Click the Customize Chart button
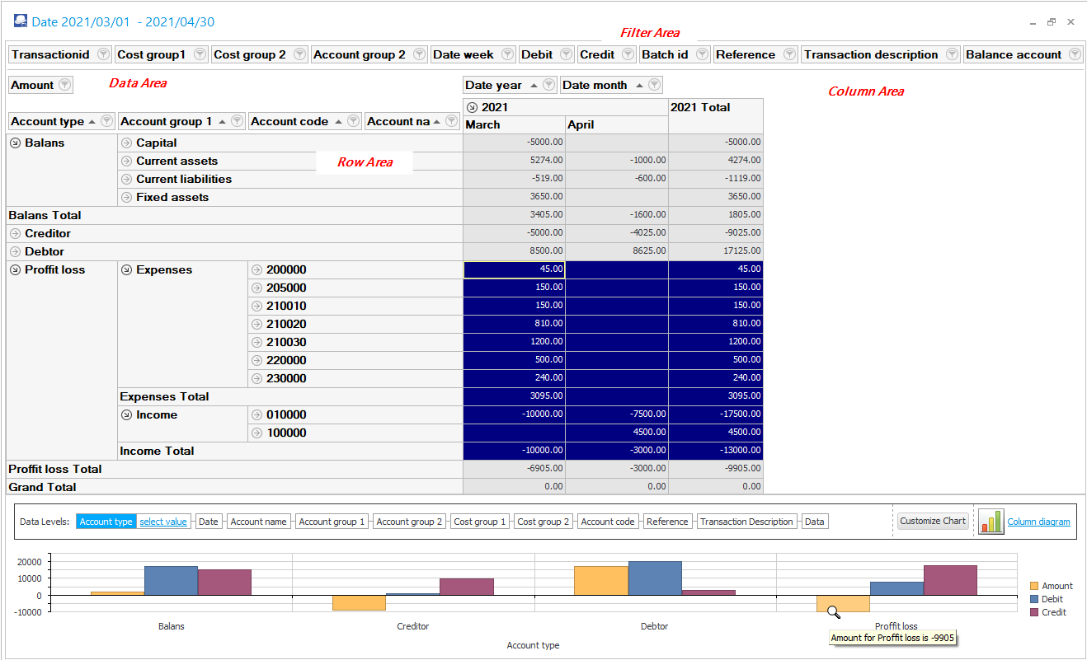The height and width of the screenshot is (660, 1087). [x=932, y=521]
